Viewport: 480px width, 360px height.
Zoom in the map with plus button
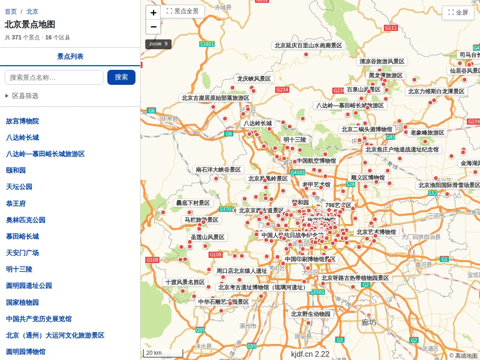tap(153, 13)
